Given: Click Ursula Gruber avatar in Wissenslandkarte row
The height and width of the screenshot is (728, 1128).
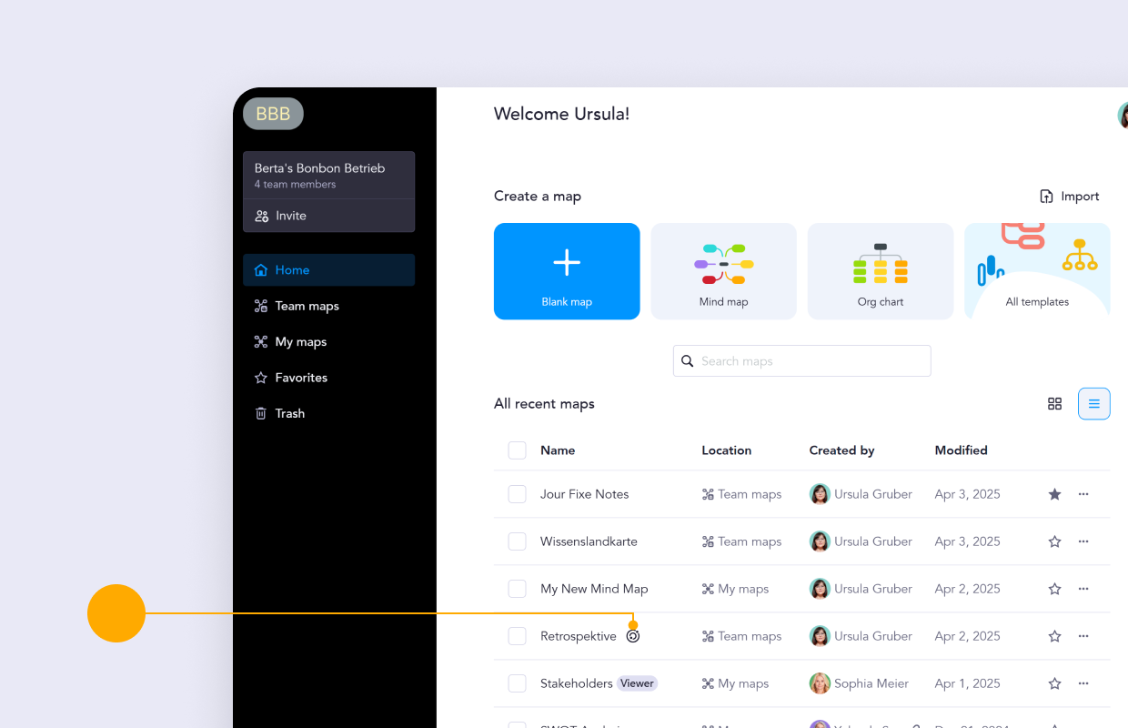Looking at the screenshot, I should (820, 541).
